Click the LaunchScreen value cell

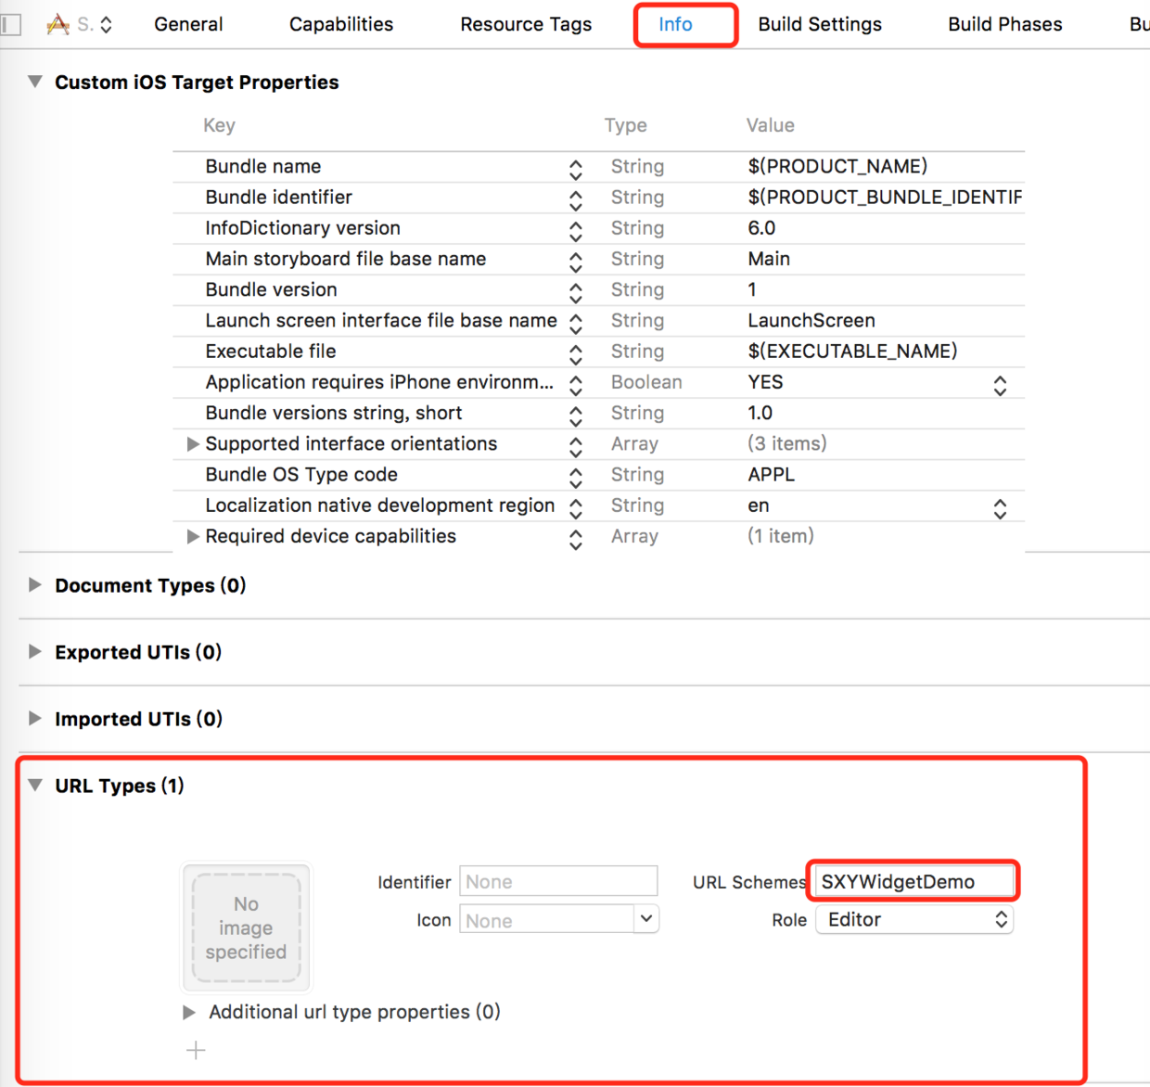pos(811,320)
